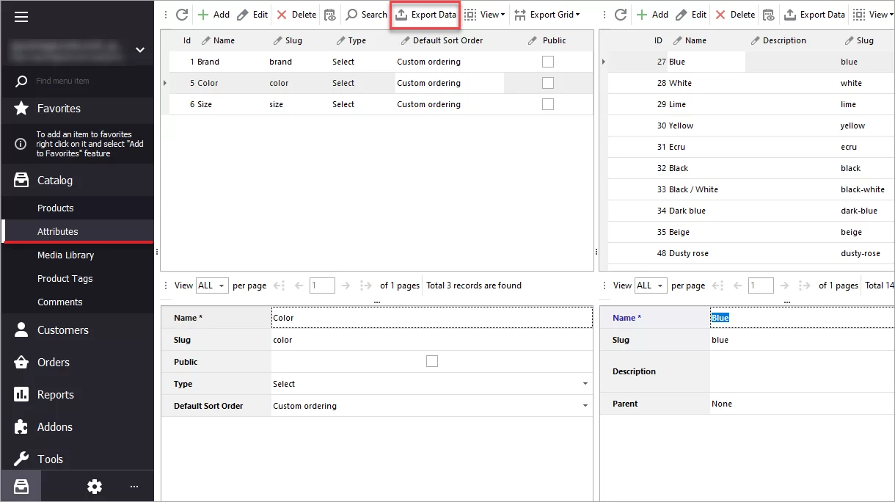Toggle the Public checkbox for the Brand row
895x502 pixels.
[x=547, y=62]
